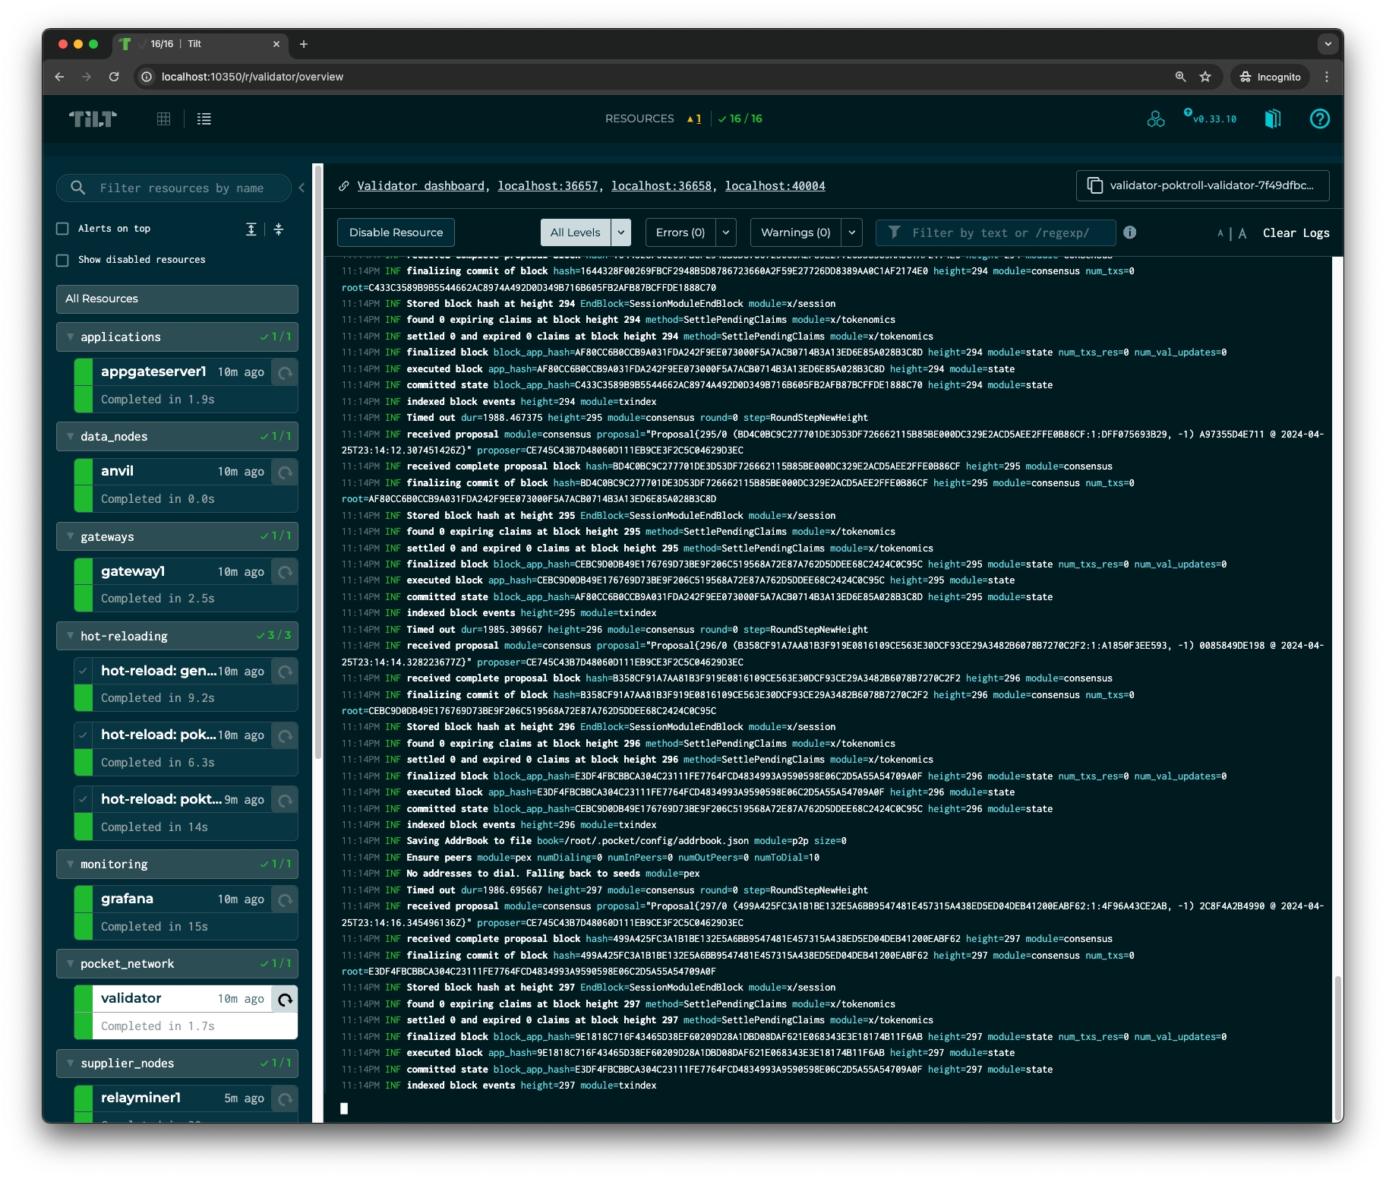The image size is (1386, 1179).
Task: Collapse the hot-reloading resource group
Action: click(x=71, y=636)
